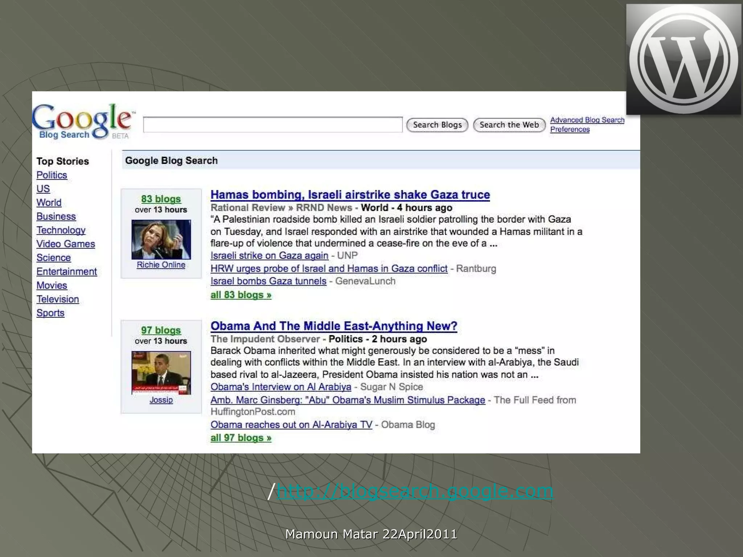Screen dimensions: 743x557
Task: Select World category in sidebar
Action: 49,203
